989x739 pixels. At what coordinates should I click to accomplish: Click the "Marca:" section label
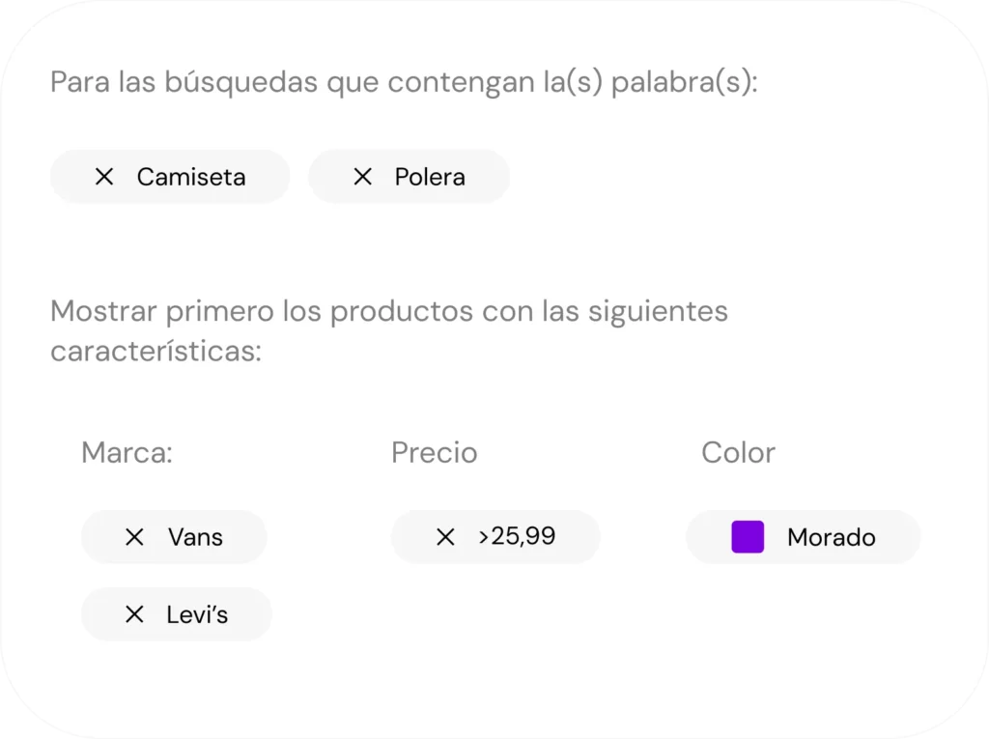click(x=127, y=452)
